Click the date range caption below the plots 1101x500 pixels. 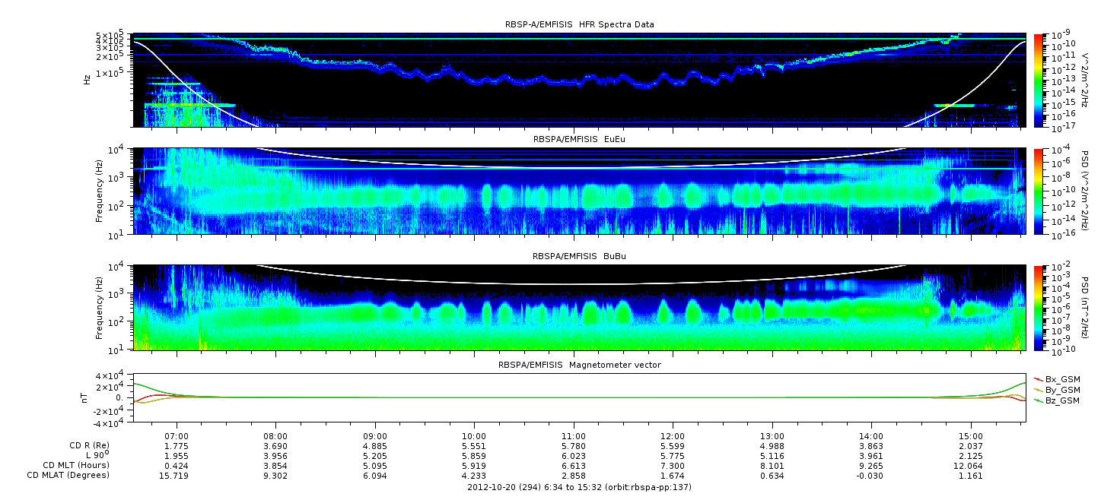[x=579, y=487]
